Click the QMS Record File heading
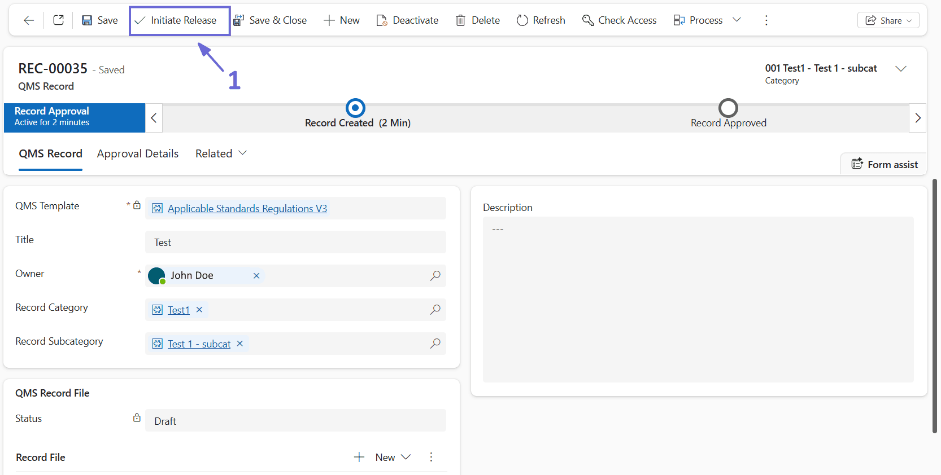 pos(53,393)
